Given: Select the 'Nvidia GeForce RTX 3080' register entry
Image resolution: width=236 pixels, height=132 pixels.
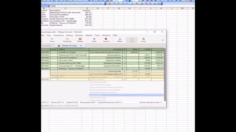Looking at the screenshot, I should pos(103,63).
